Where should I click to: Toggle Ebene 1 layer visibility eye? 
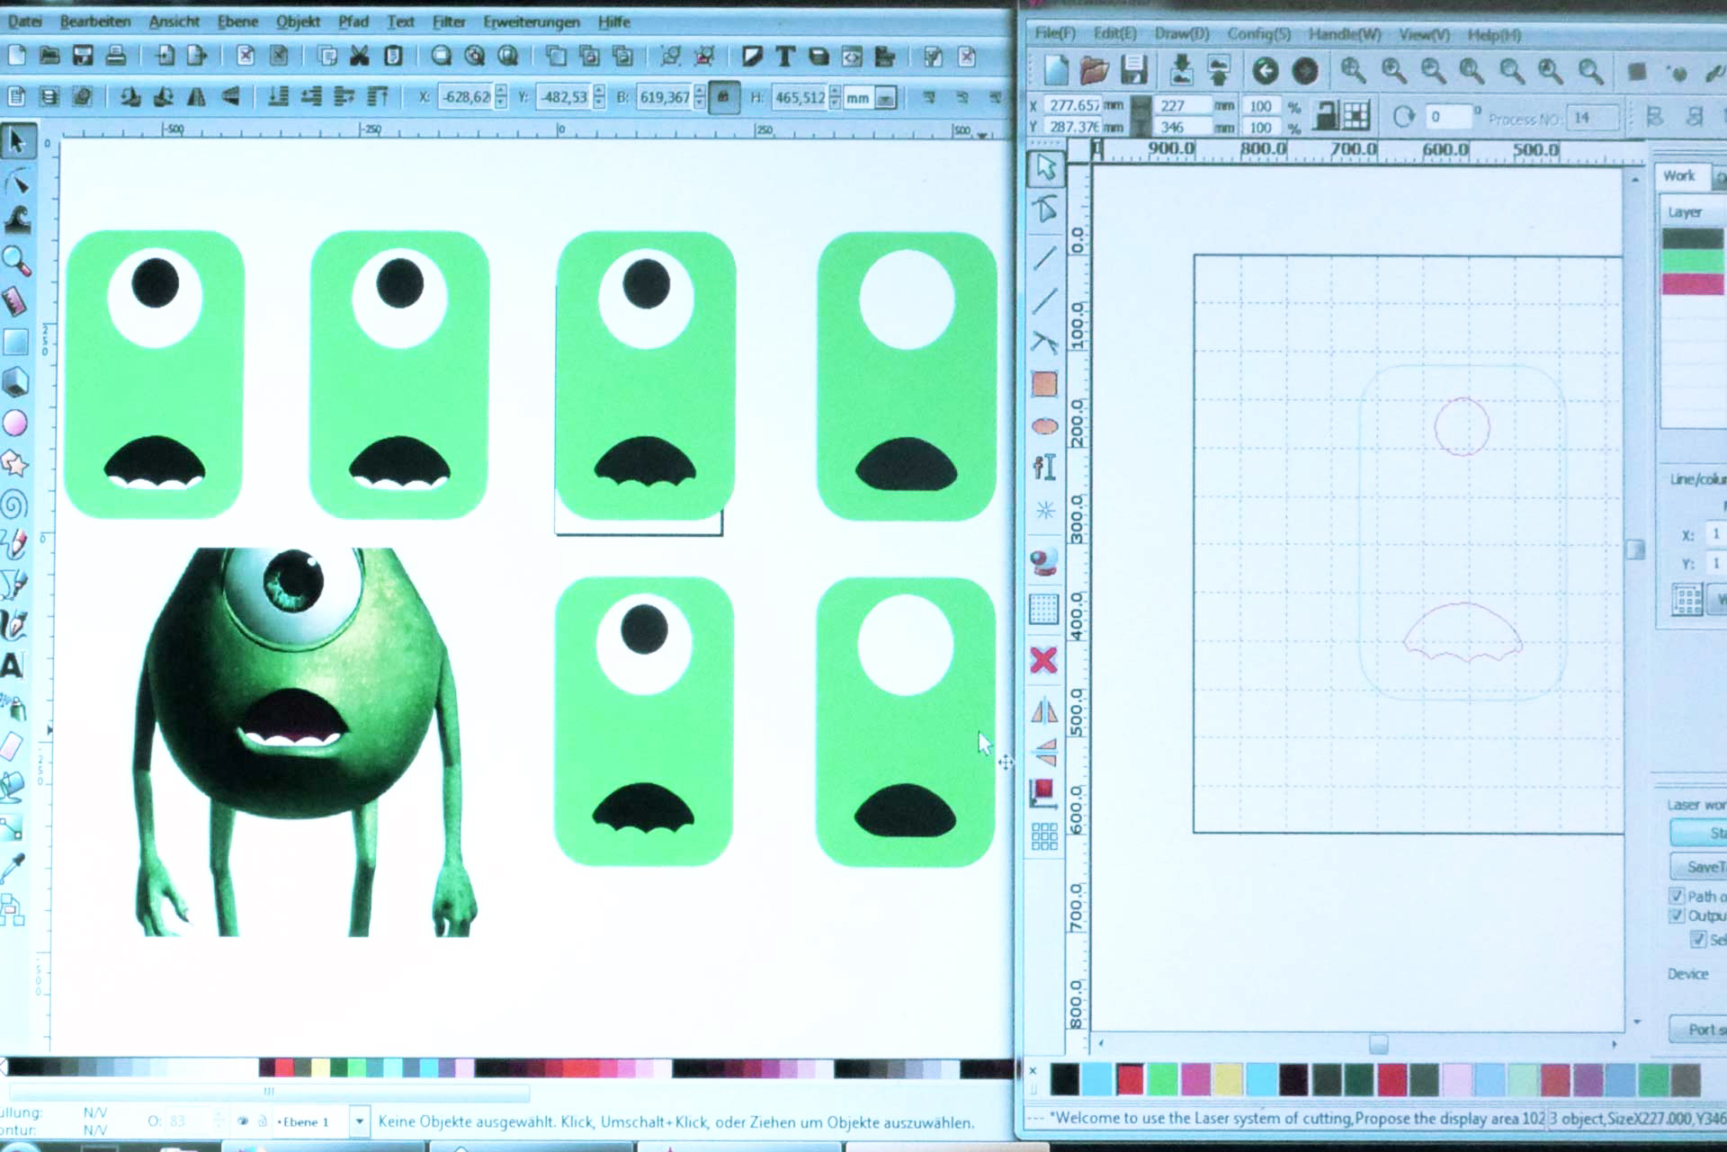point(243,1121)
